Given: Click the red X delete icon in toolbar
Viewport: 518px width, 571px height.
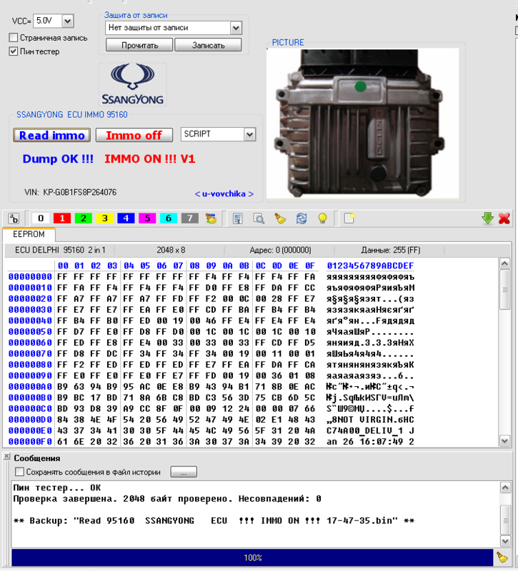Looking at the screenshot, I should coord(504,218).
